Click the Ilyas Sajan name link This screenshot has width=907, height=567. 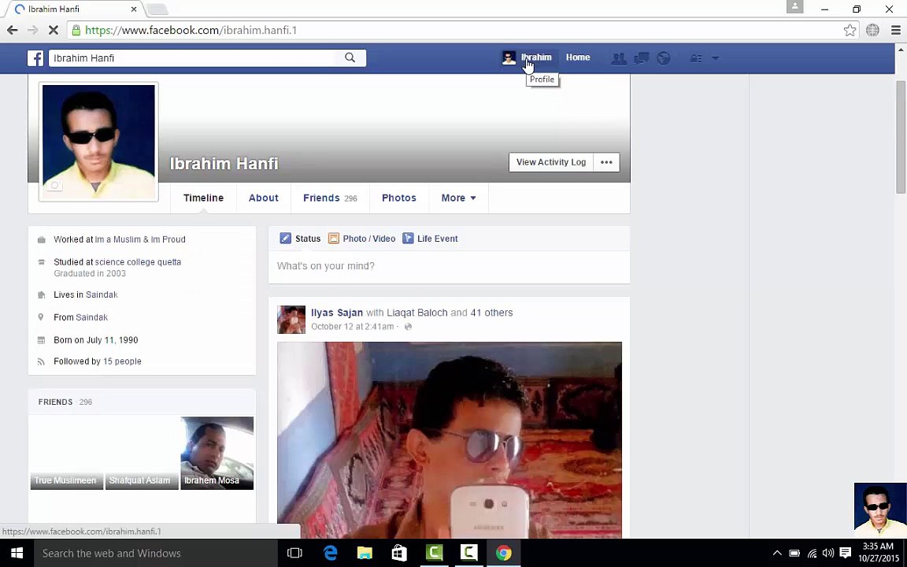click(x=337, y=313)
